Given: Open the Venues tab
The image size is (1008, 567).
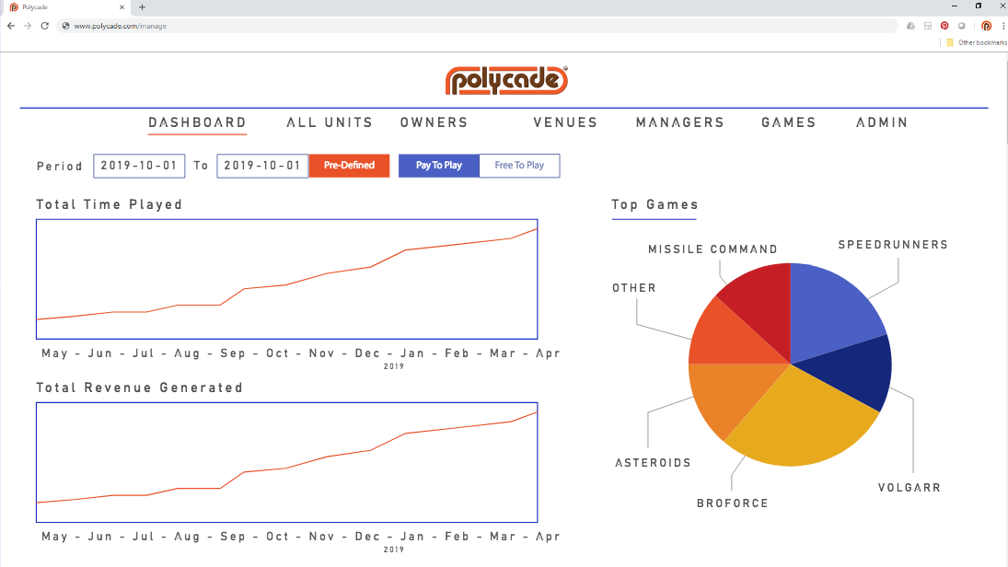Looking at the screenshot, I should [565, 122].
